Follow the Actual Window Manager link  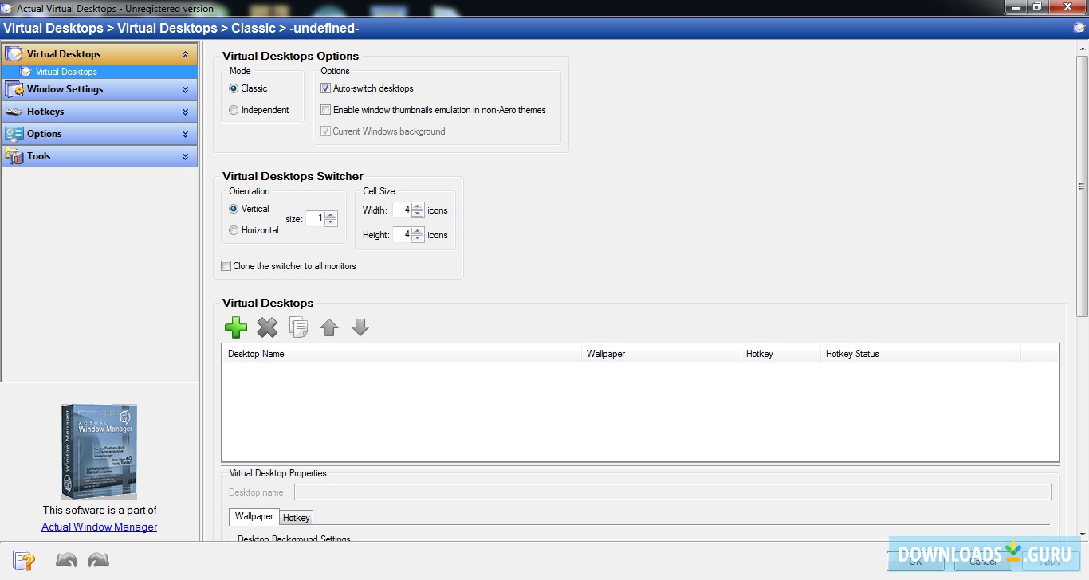[x=99, y=527]
